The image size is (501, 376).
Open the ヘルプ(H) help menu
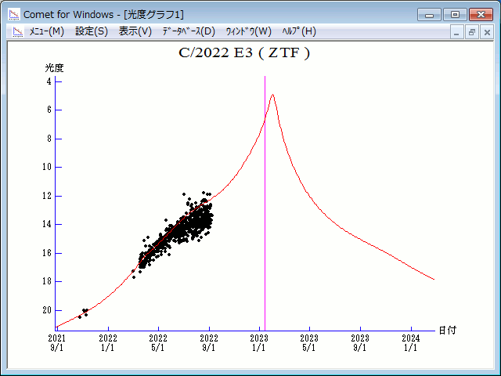coord(299,31)
